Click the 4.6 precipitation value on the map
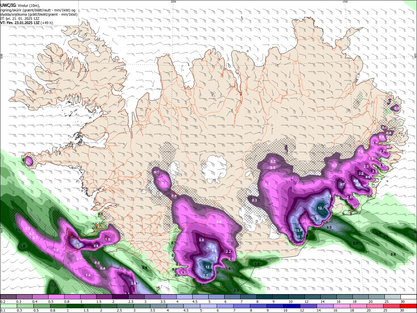This screenshot has width=417, height=313. pyautogui.click(x=356, y=181)
